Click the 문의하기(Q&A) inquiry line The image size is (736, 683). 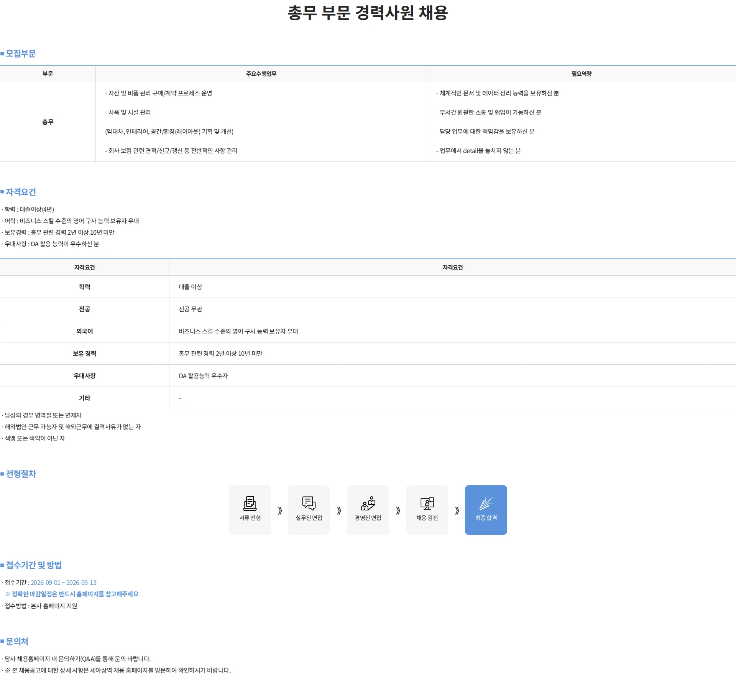[x=77, y=659]
